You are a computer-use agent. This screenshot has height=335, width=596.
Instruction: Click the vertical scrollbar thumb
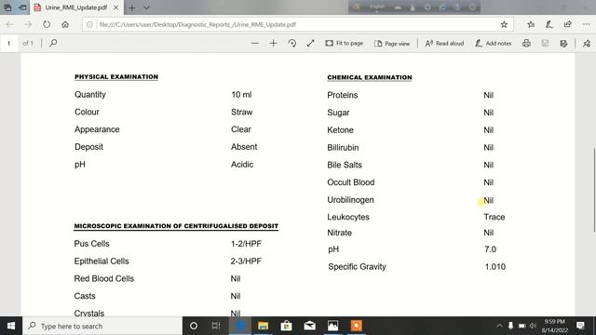pyautogui.click(x=594, y=190)
